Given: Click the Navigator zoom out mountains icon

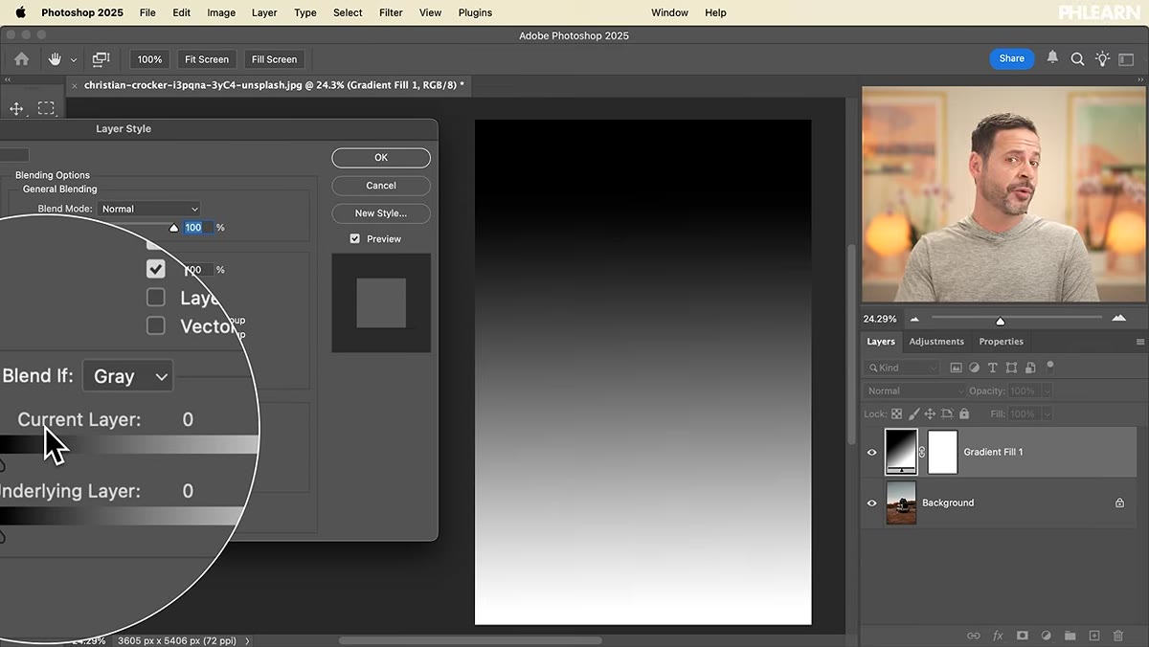Looking at the screenshot, I should (x=914, y=319).
